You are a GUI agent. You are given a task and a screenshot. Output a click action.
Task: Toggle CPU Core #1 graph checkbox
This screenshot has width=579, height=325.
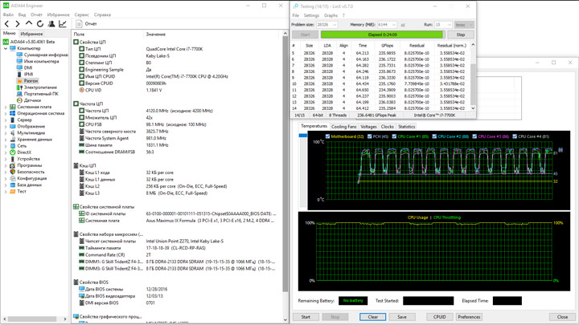coord(396,136)
